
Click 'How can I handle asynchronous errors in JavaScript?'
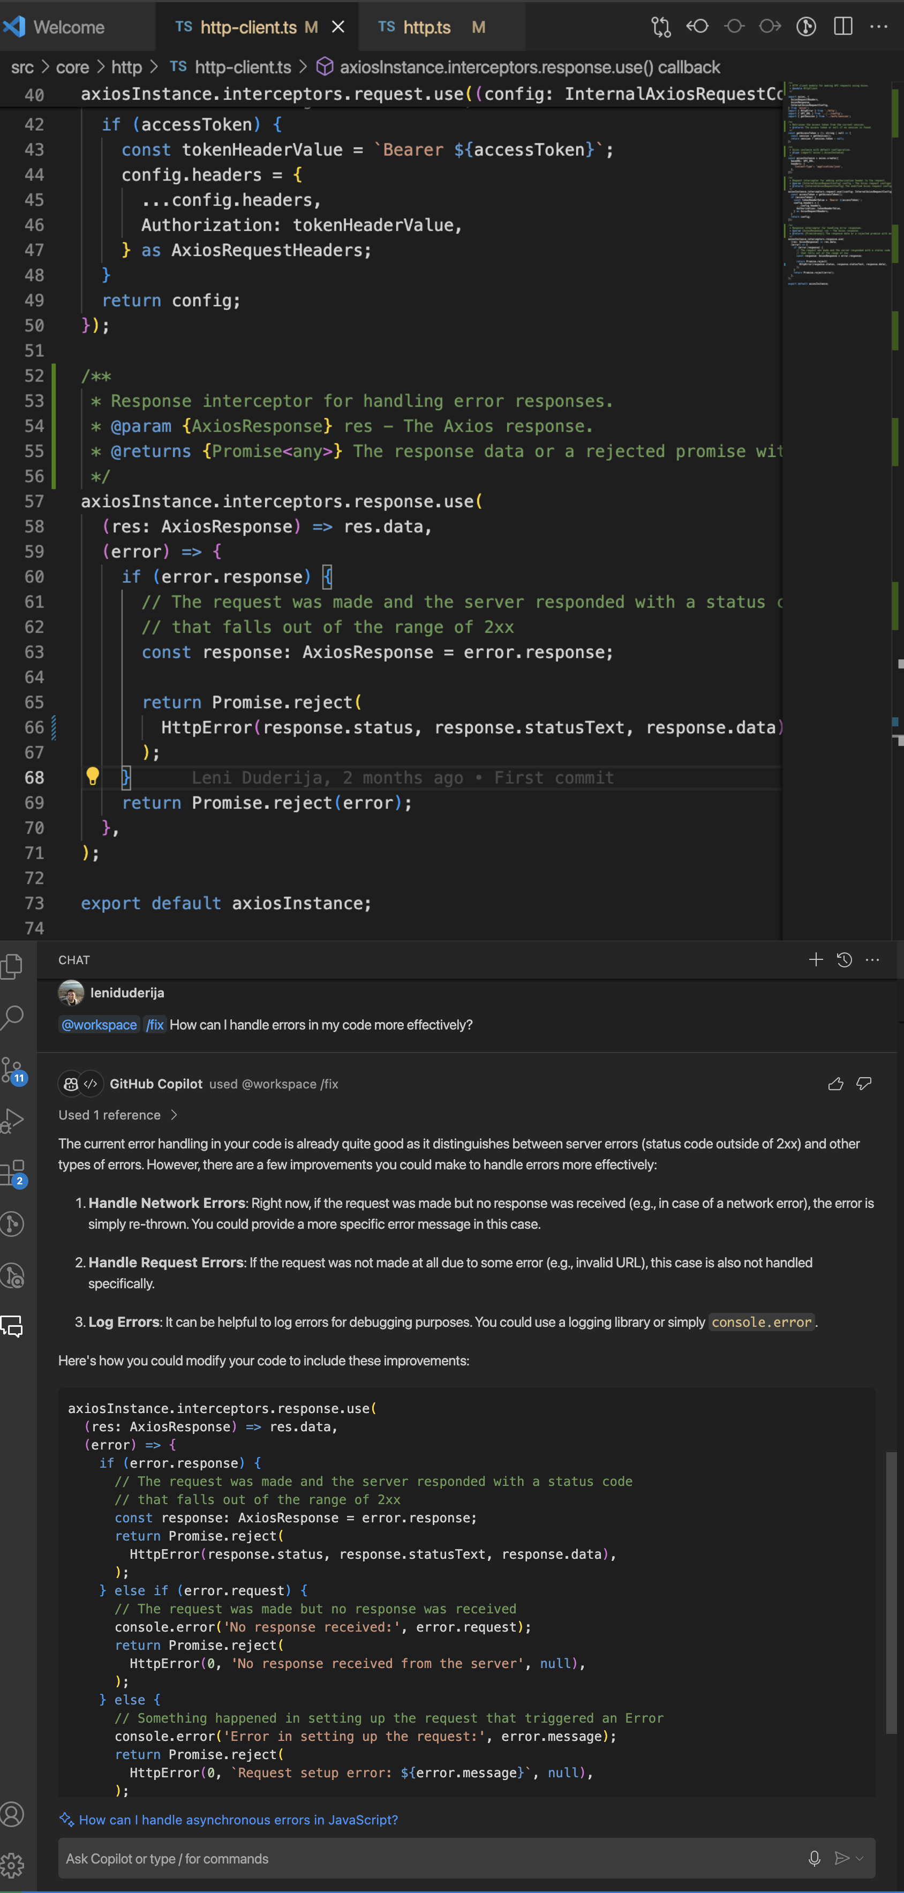237,1820
